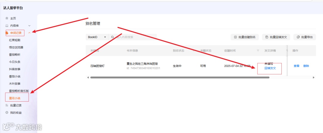Click the 别名管理 page heading
323x133 pixels.
point(93,23)
